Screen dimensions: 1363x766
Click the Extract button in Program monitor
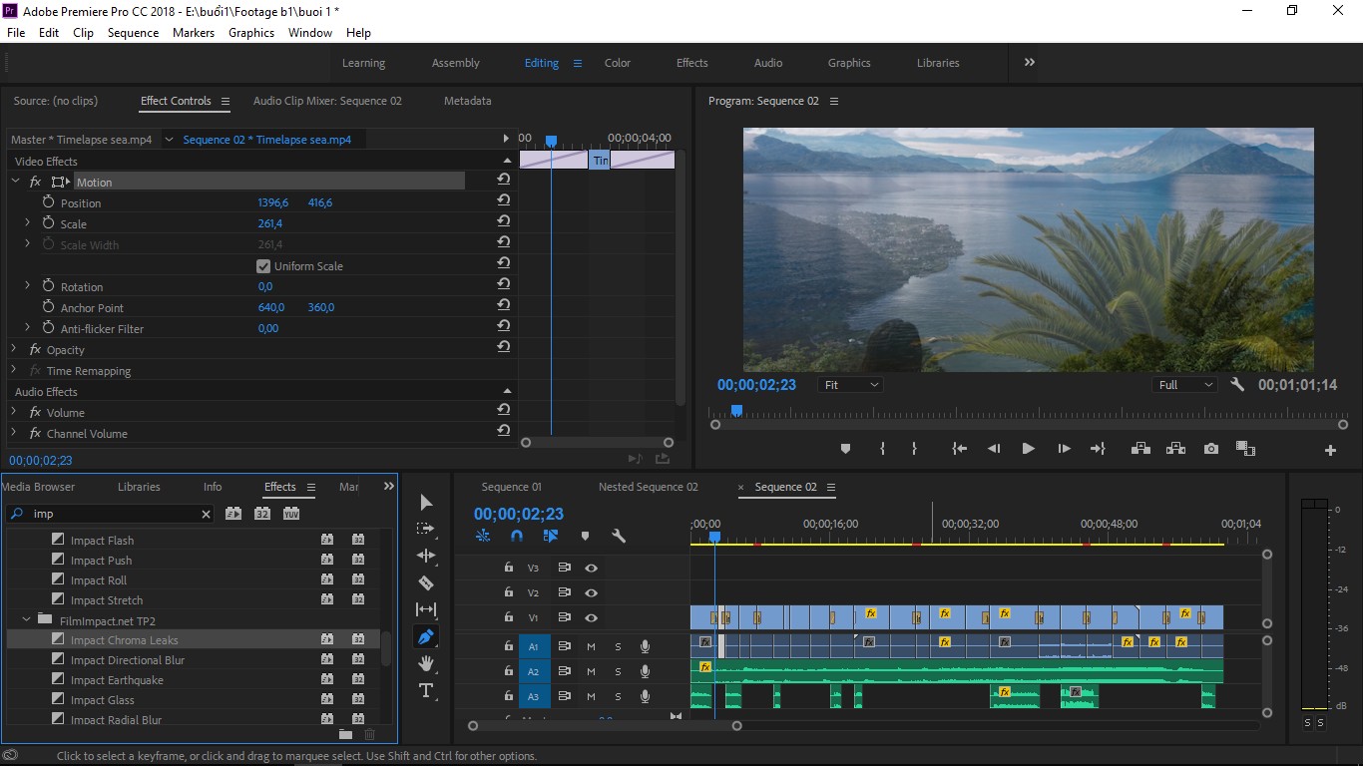pos(1175,449)
